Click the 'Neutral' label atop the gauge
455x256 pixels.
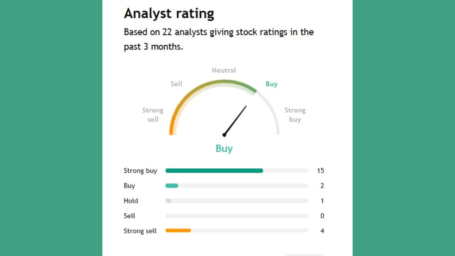[x=224, y=70]
